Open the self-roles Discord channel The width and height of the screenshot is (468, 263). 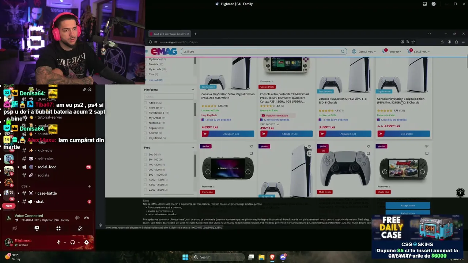[45, 159]
